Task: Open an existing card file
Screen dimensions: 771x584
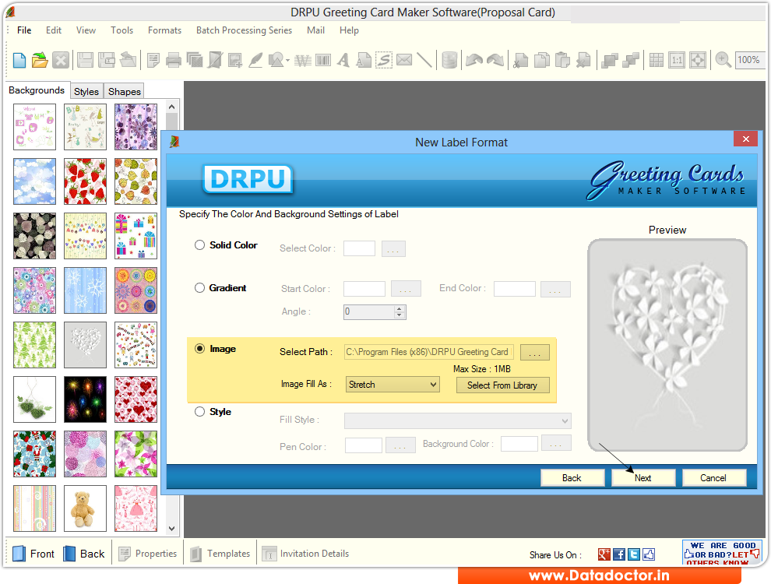Action: pos(39,59)
